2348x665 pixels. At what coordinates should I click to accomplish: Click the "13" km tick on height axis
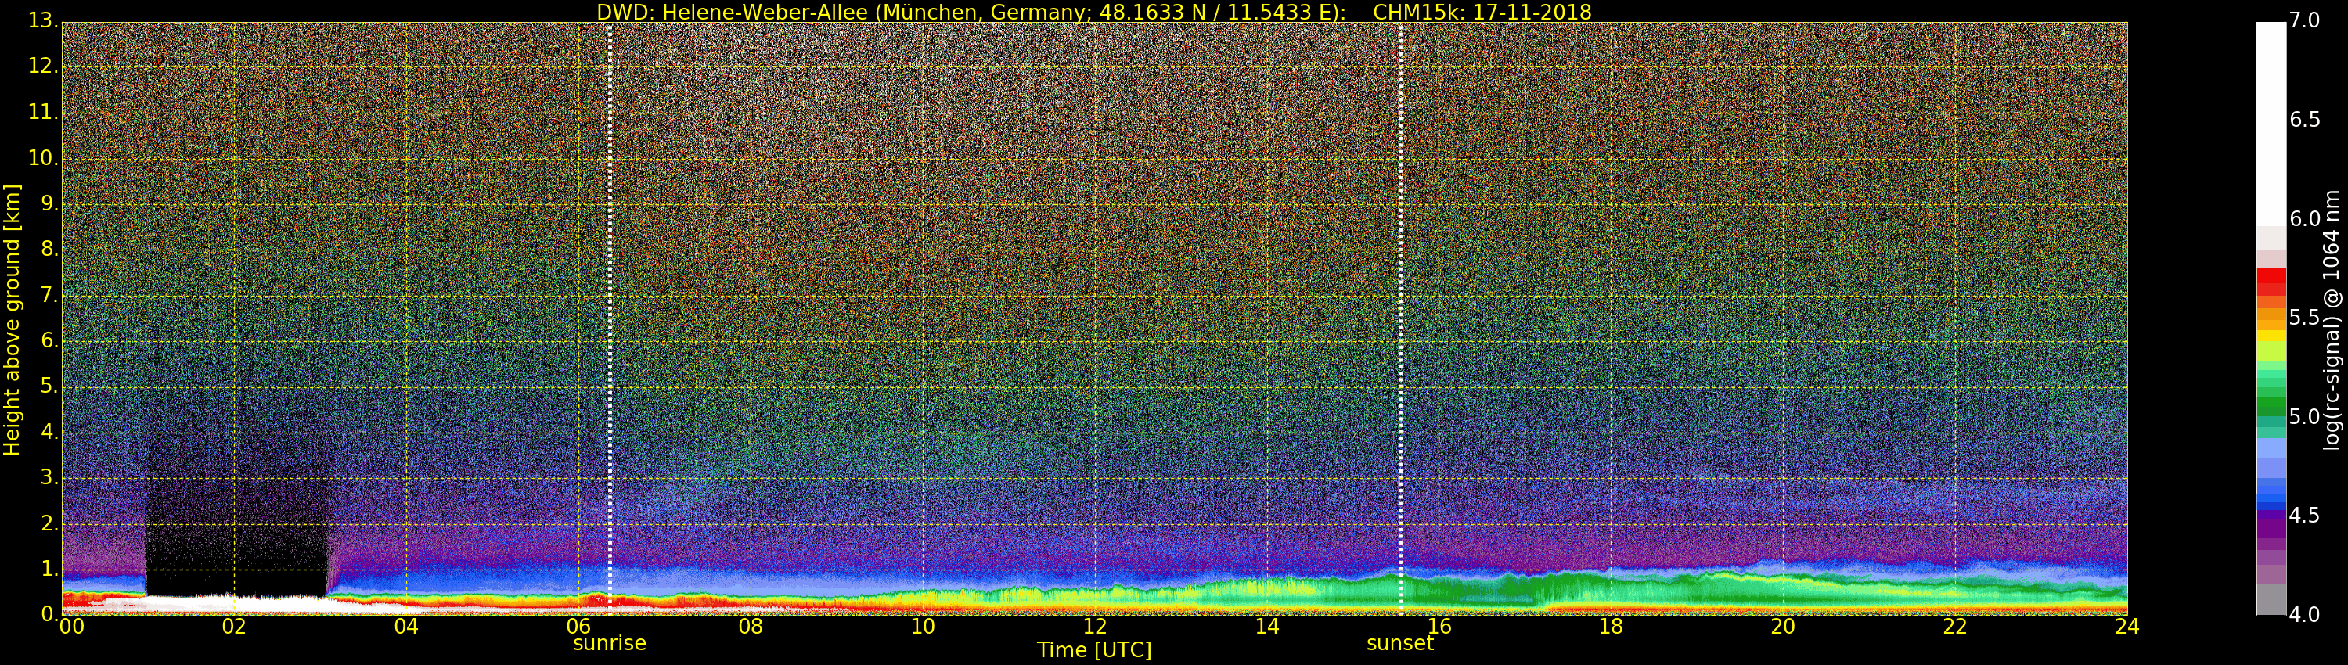click(x=41, y=21)
